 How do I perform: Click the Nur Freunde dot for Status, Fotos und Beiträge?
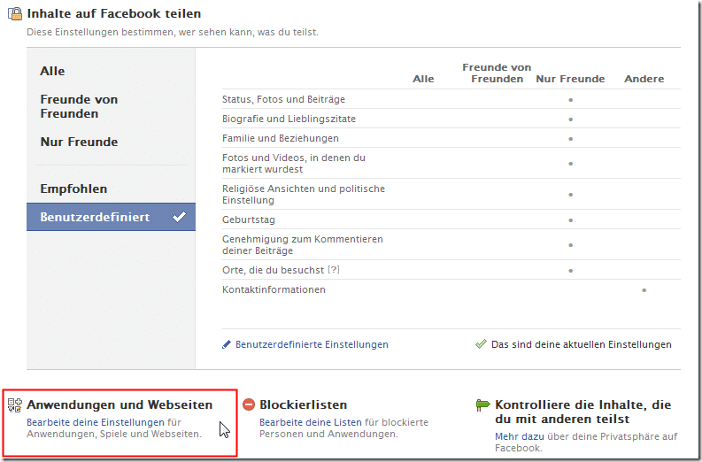click(570, 100)
